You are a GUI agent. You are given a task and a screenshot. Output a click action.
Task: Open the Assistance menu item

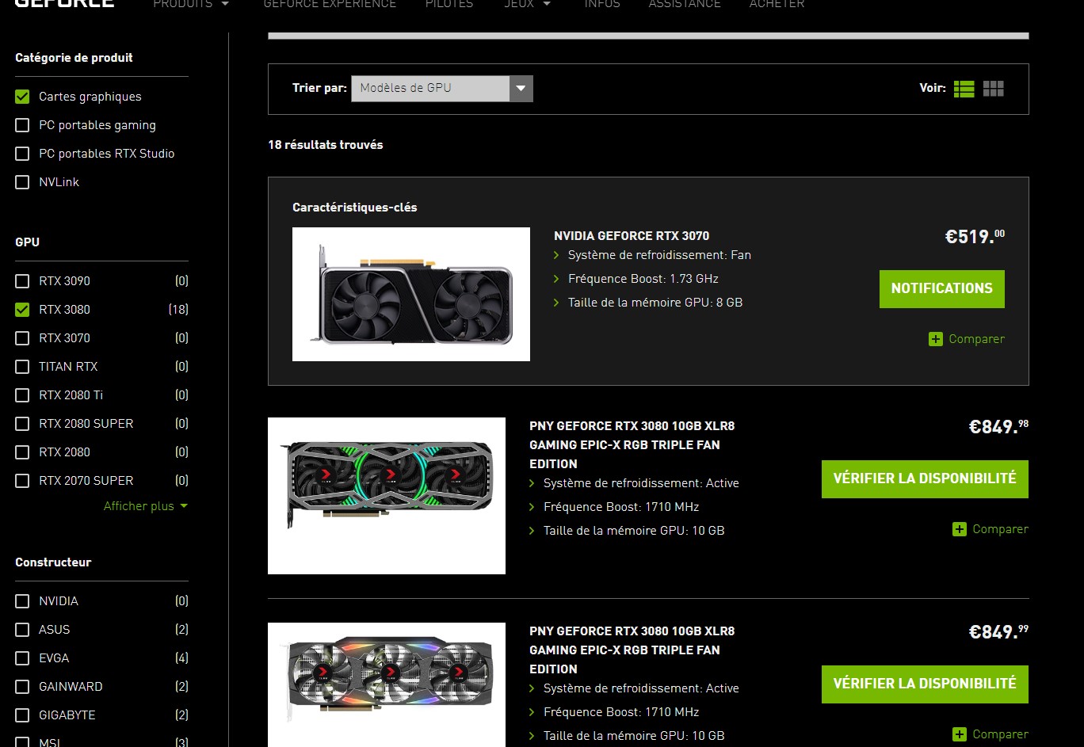[685, 4]
